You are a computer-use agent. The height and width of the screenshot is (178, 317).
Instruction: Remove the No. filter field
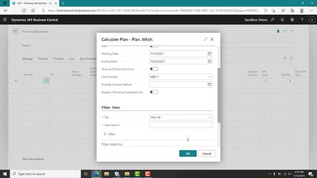(x=103, y=117)
